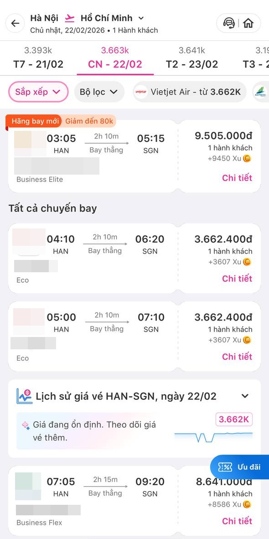Open customer support chat via headset icon
Viewport: 269px width, 539px height.
[x=229, y=23]
